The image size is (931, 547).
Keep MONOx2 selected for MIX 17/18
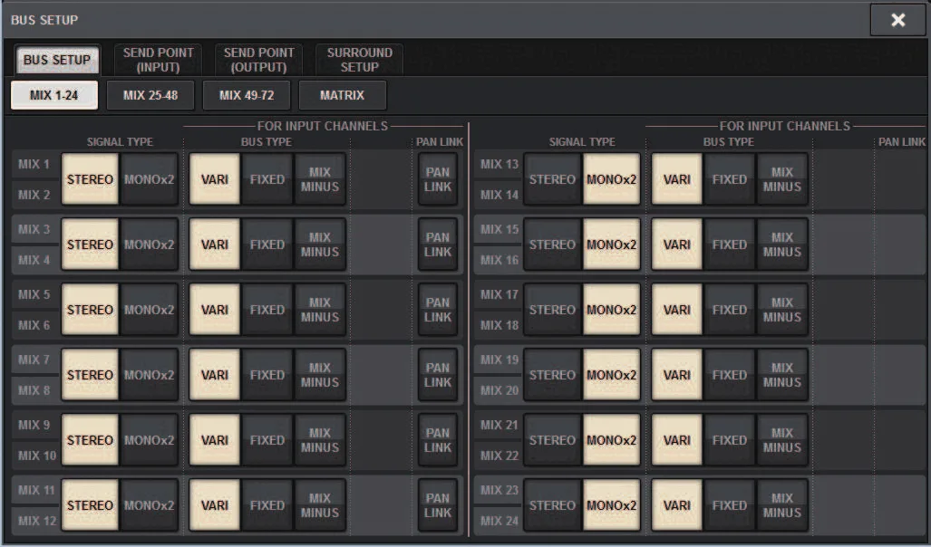tap(612, 310)
